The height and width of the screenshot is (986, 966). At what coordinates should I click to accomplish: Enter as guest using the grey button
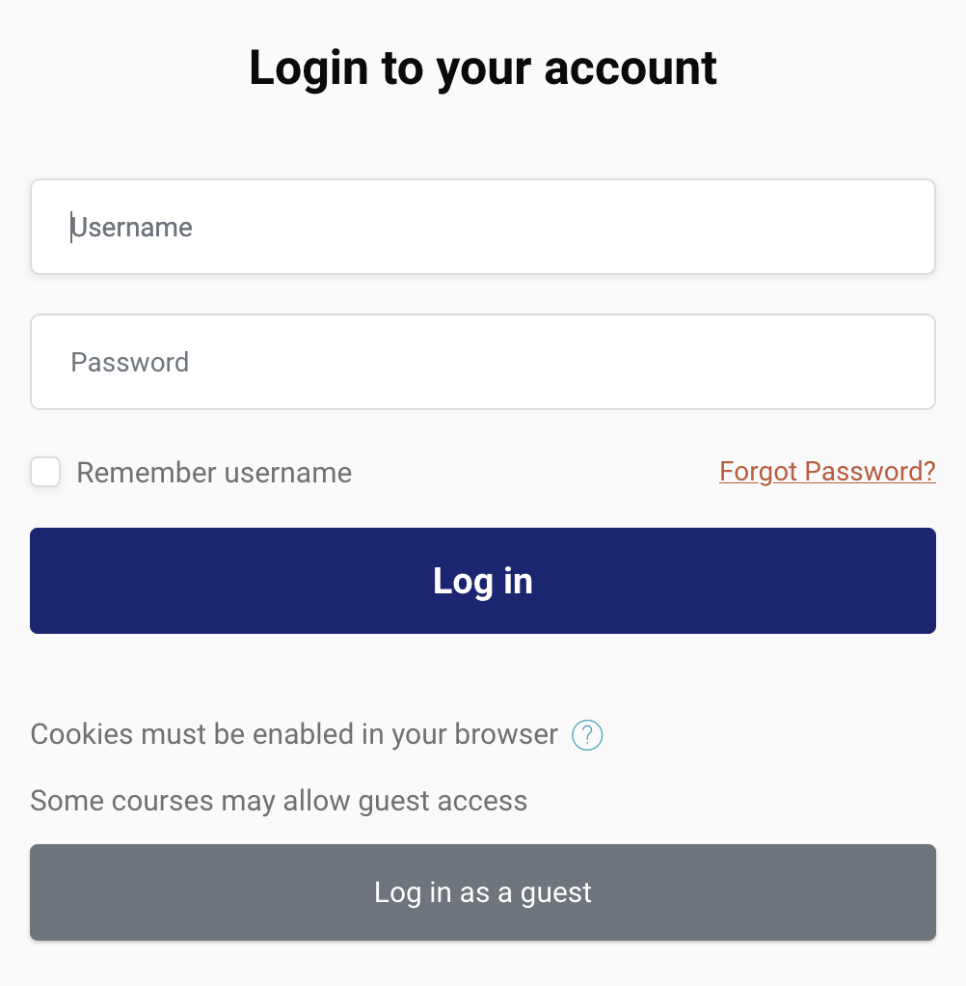coord(482,892)
